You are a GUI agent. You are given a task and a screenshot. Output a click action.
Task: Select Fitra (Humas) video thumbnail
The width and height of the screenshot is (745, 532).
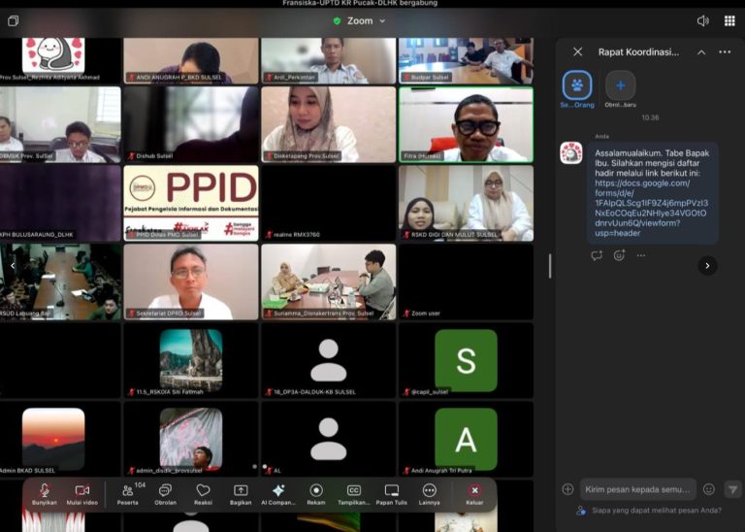[x=466, y=124]
